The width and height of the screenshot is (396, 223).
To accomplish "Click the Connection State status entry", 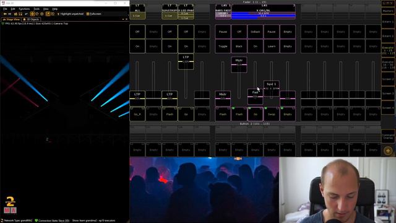I will coord(52,221).
